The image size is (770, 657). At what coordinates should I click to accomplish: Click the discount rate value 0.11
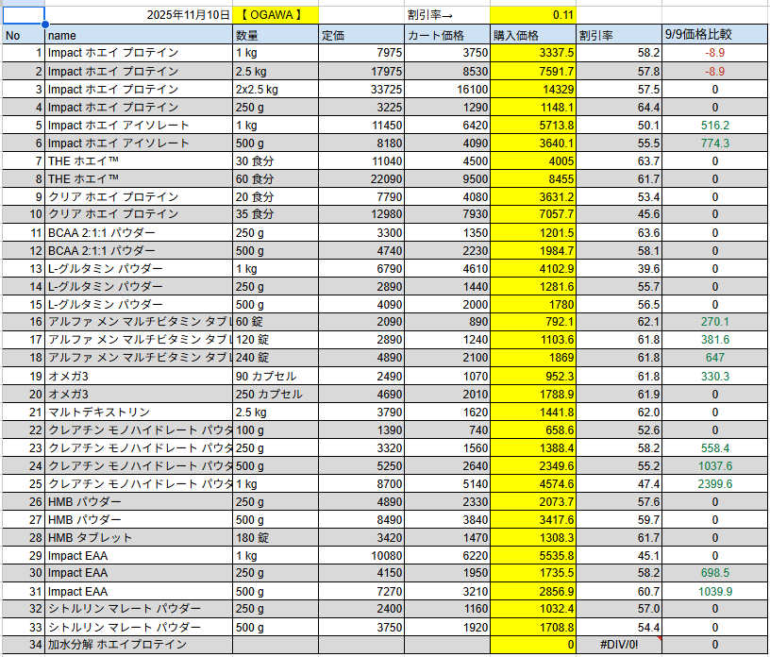(x=533, y=15)
